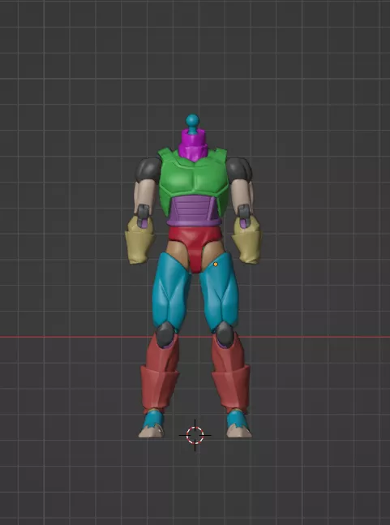Select the purple ribbed abdomen piece
390x525 pixels.
pyautogui.click(x=195, y=210)
